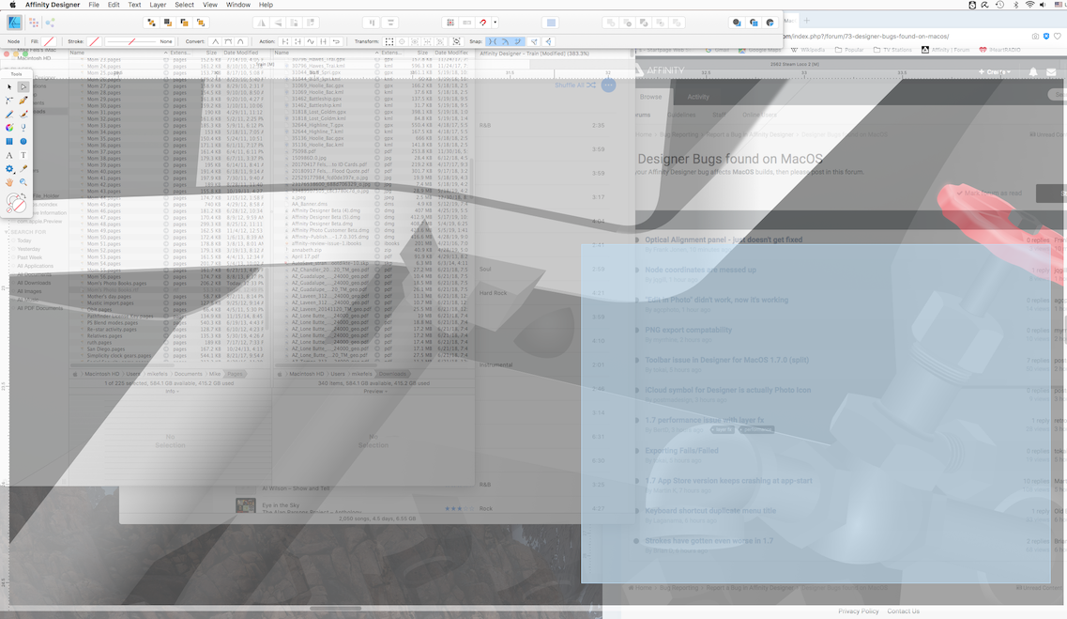Select the Zoom magnifier tool
The image size is (1067, 619).
click(23, 182)
